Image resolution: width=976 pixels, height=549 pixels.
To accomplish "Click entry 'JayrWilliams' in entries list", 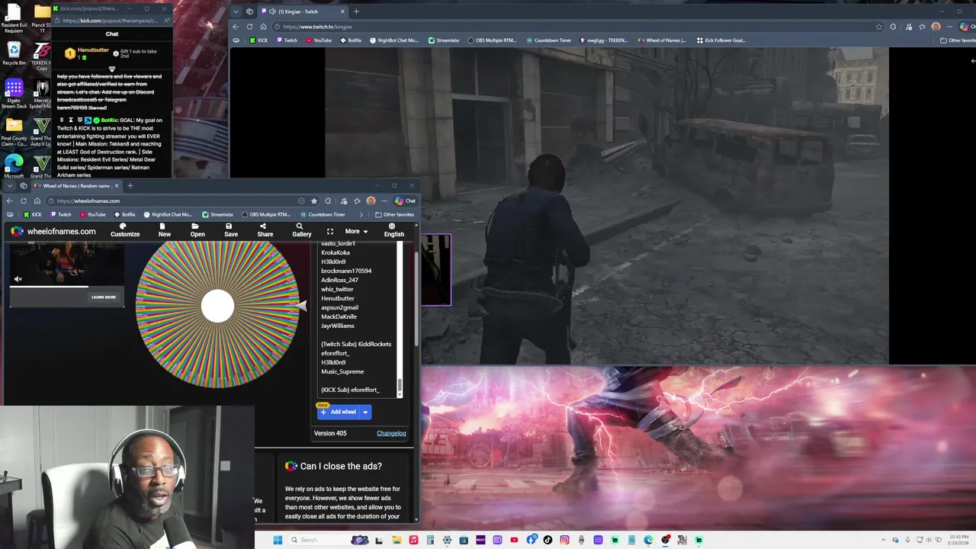I will 337,326.
